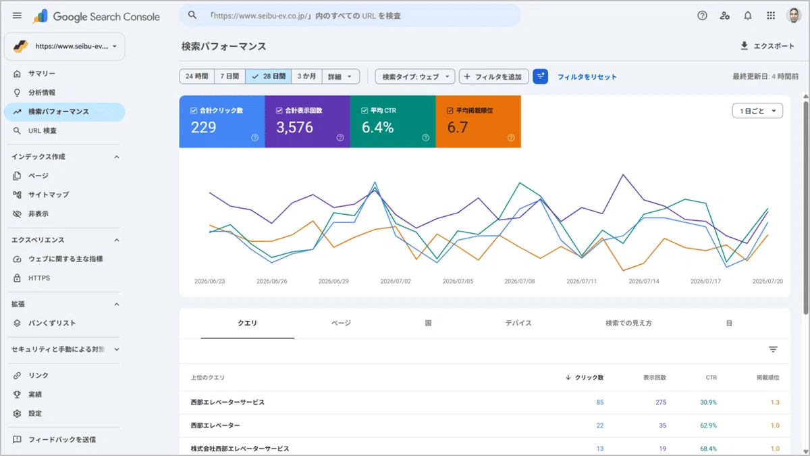Viewport: 810px width, 456px height.
Task: Click the ウェブに関する主な指標 gauge icon
Action: click(17, 259)
